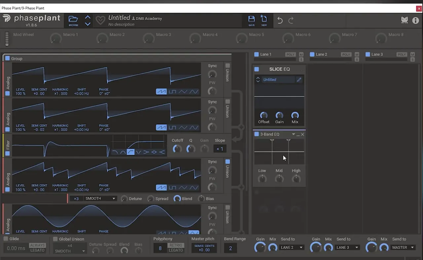The image size is (423, 260).
Task: Adjust the Slice EQ Mix knob
Action: [x=295, y=115]
